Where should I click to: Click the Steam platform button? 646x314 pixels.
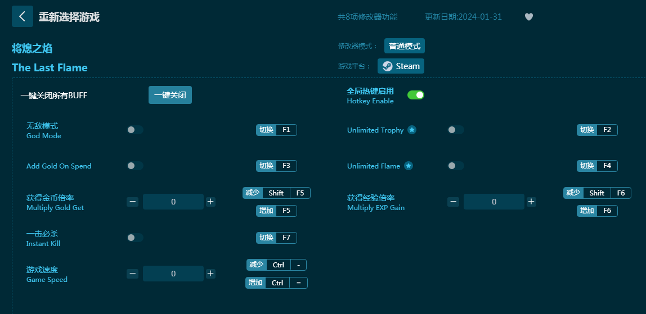click(x=401, y=66)
